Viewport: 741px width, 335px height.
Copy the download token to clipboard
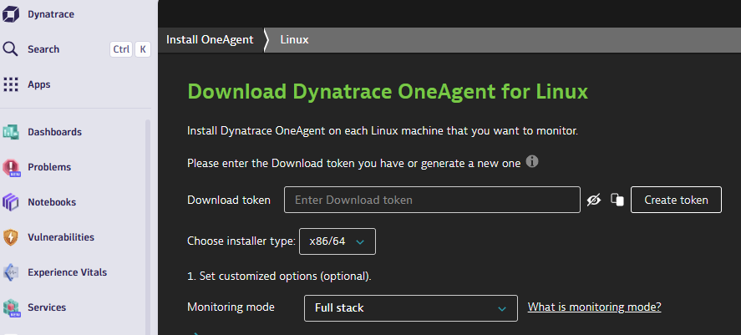coord(617,200)
